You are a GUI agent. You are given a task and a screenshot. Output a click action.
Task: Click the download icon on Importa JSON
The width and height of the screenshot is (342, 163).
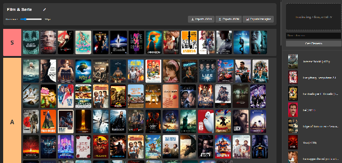point(192,19)
